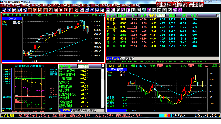Click the 選 toolbar icon
This screenshot has width=221, height=124.
click(102, 10)
